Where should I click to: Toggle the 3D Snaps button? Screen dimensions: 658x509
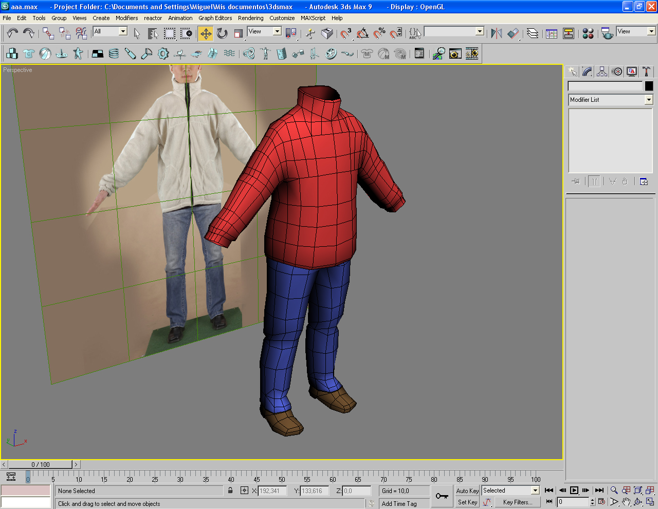(346, 33)
